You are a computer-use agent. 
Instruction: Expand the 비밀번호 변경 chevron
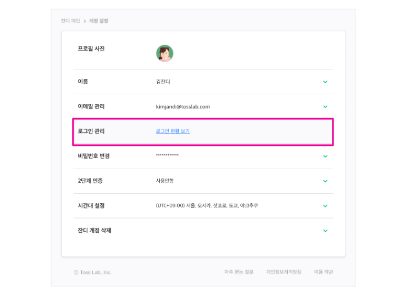[x=325, y=156]
